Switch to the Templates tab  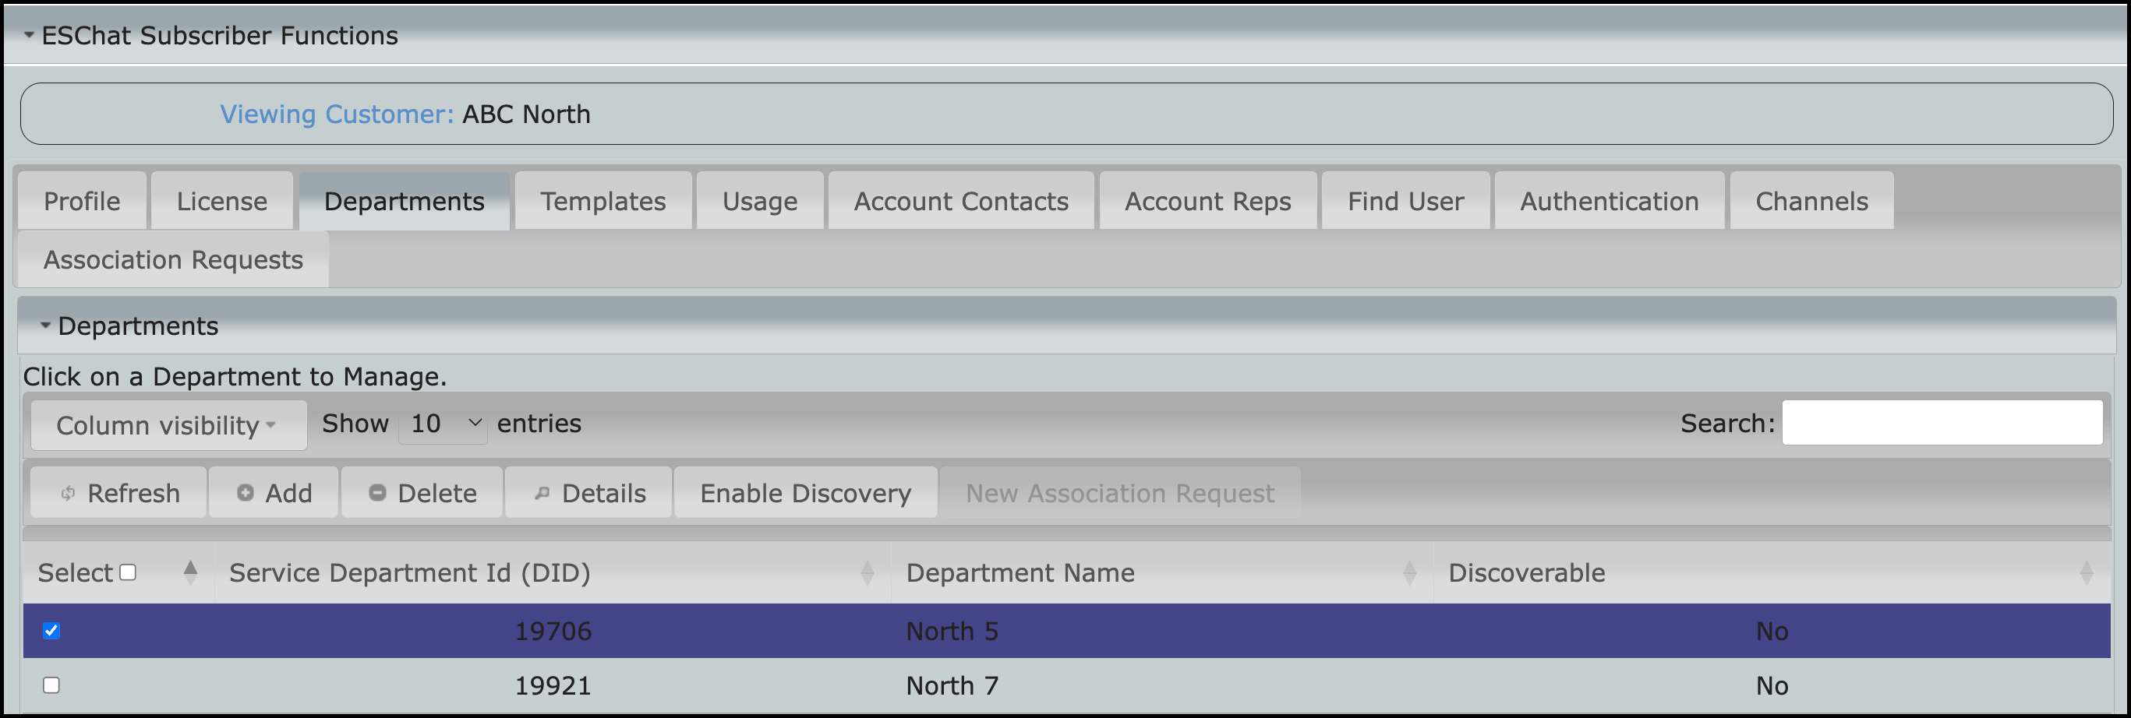[603, 202]
